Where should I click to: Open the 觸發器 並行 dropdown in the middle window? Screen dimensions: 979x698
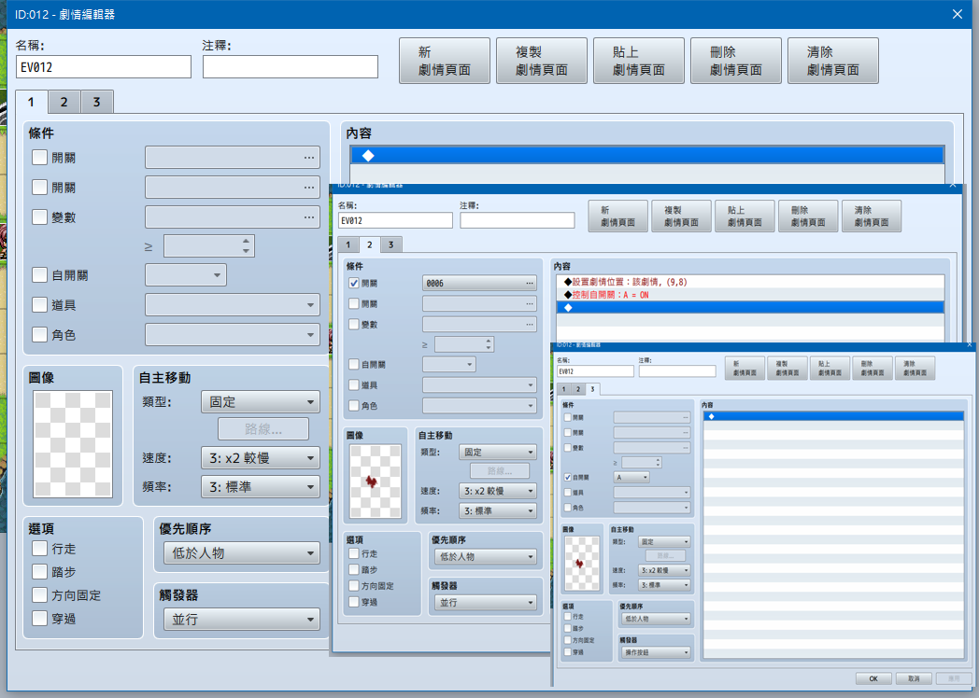pyautogui.click(x=485, y=603)
